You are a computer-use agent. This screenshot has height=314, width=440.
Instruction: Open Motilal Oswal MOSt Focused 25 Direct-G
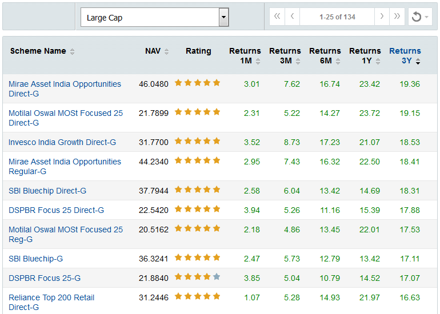(x=66, y=118)
